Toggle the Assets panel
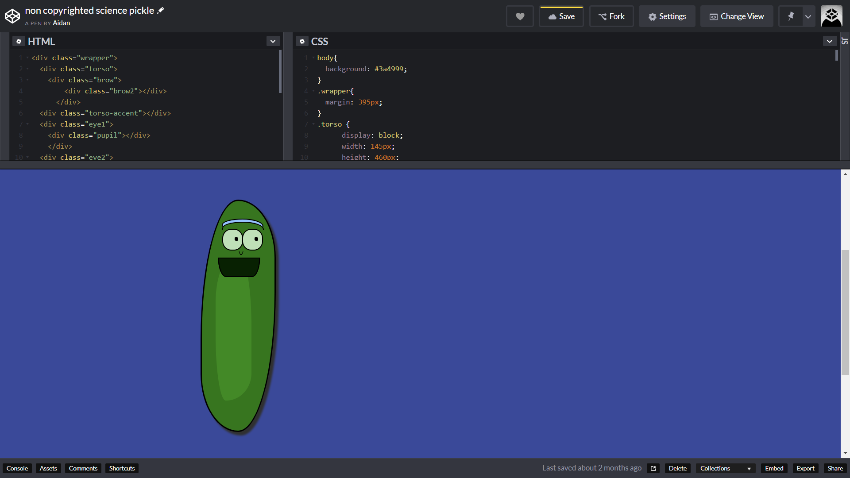 point(48,467)
